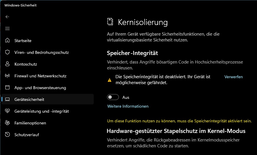Click the Geräteleistung heart icon
This screenshot has height=155, width=257.
pyautogui.click(x=8, y=111)
